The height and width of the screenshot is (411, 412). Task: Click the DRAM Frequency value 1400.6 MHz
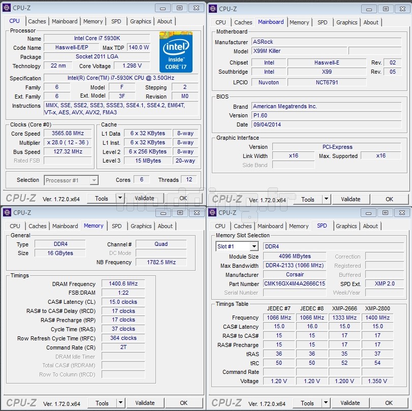tap(123, 283)
